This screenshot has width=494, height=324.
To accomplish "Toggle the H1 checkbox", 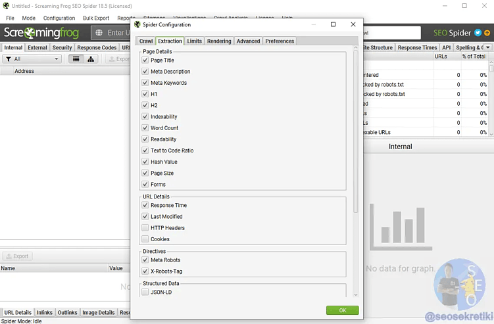I will [x=145, y=94].
